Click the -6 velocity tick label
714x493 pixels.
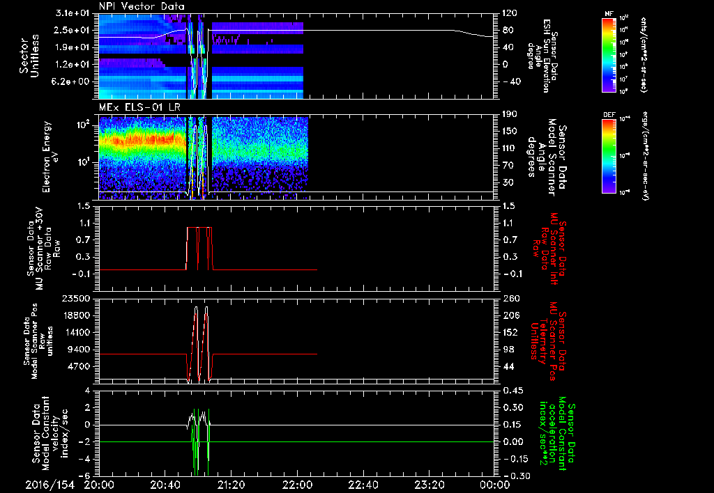(x=84, y=476)
